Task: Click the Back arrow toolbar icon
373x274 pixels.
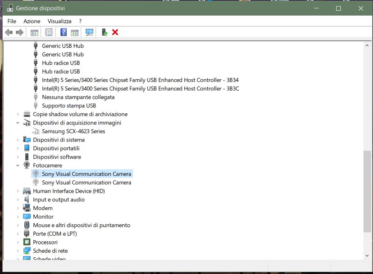Action: coord(9,33)
